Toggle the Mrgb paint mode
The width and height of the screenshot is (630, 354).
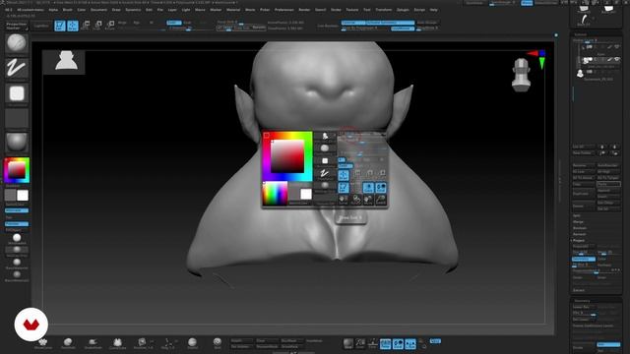point(122,23)
